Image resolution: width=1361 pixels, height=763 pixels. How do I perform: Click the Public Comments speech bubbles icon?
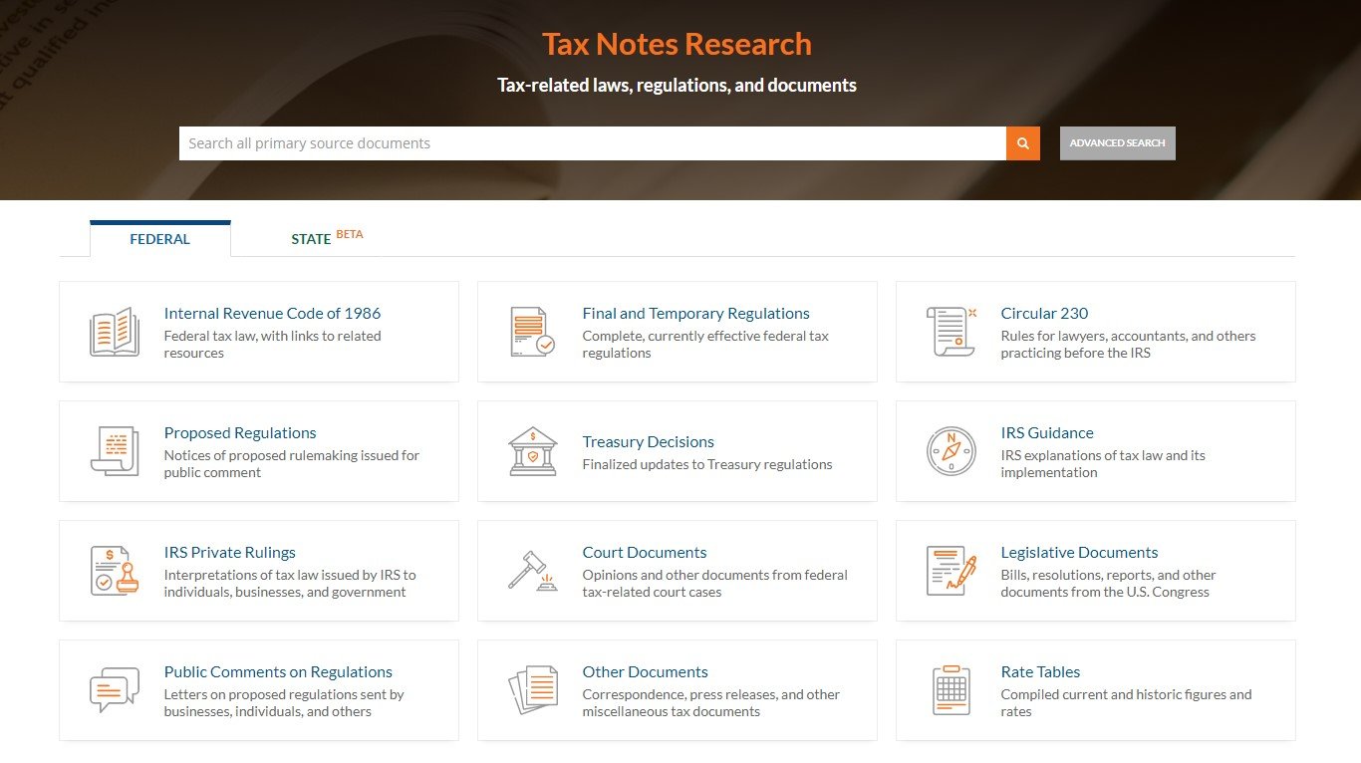[x=115, y=690]
